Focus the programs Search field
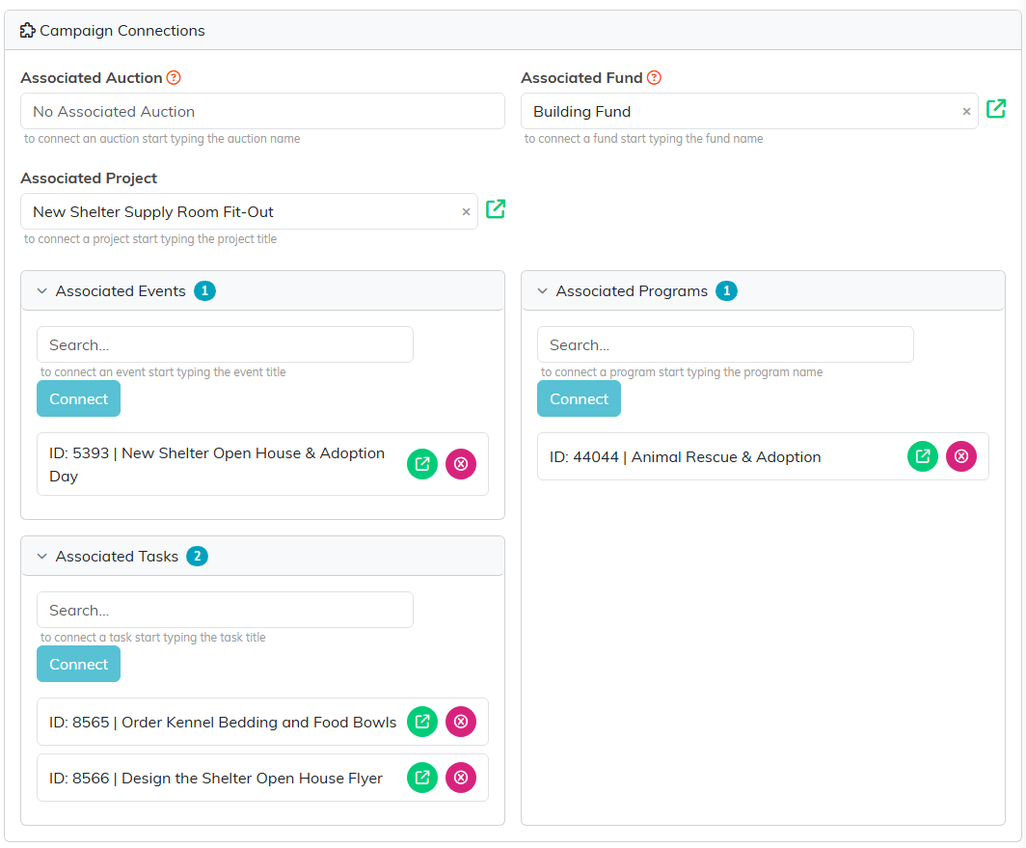 click(x=725, y=344)
